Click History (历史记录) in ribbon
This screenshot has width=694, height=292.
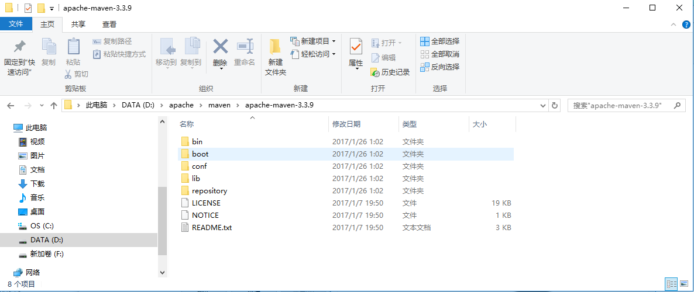pyautogui.click(x=390, y=72)
